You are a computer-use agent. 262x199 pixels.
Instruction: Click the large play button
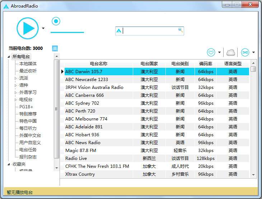[x=28, y=28]
